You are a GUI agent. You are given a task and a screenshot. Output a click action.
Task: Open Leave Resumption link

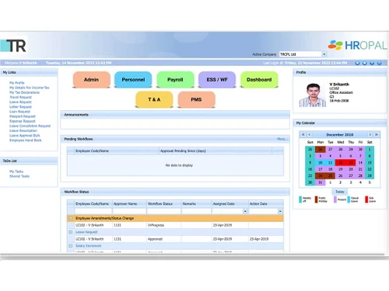point(23,130)
